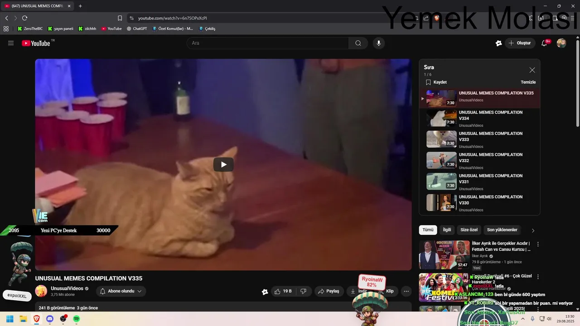Open the Özel Komut(lar) bookmark
The width and height of the screenshot is (580, 326).
pyautogui.click(x=173, y=29)
